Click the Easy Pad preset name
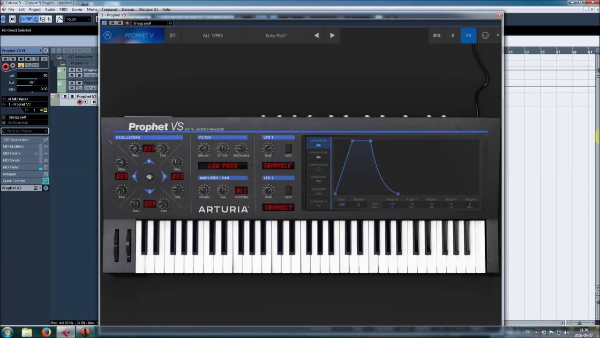This screenshot has width=600, height=338. coord(276,35)
